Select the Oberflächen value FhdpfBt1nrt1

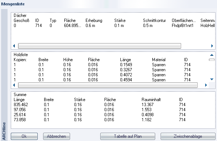pyautogui.click(x=183, y=26)
